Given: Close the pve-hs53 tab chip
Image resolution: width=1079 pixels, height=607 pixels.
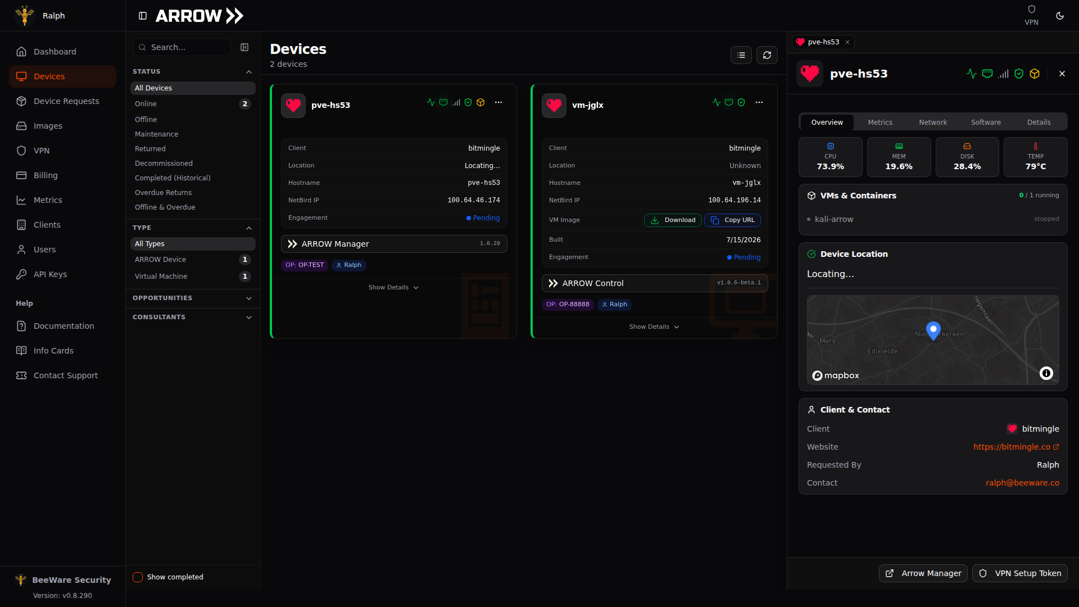Looking at the screenshot, I should tap(847, 42).
